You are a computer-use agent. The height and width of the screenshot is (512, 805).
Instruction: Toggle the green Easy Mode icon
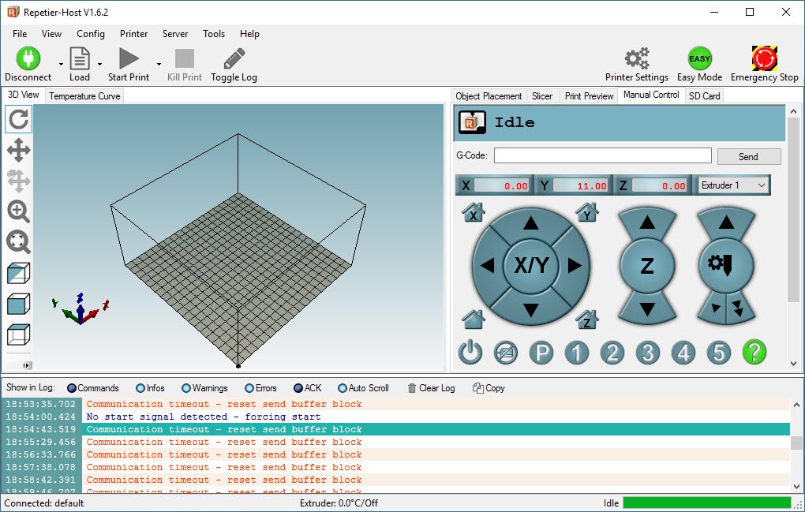pos(699,58)
